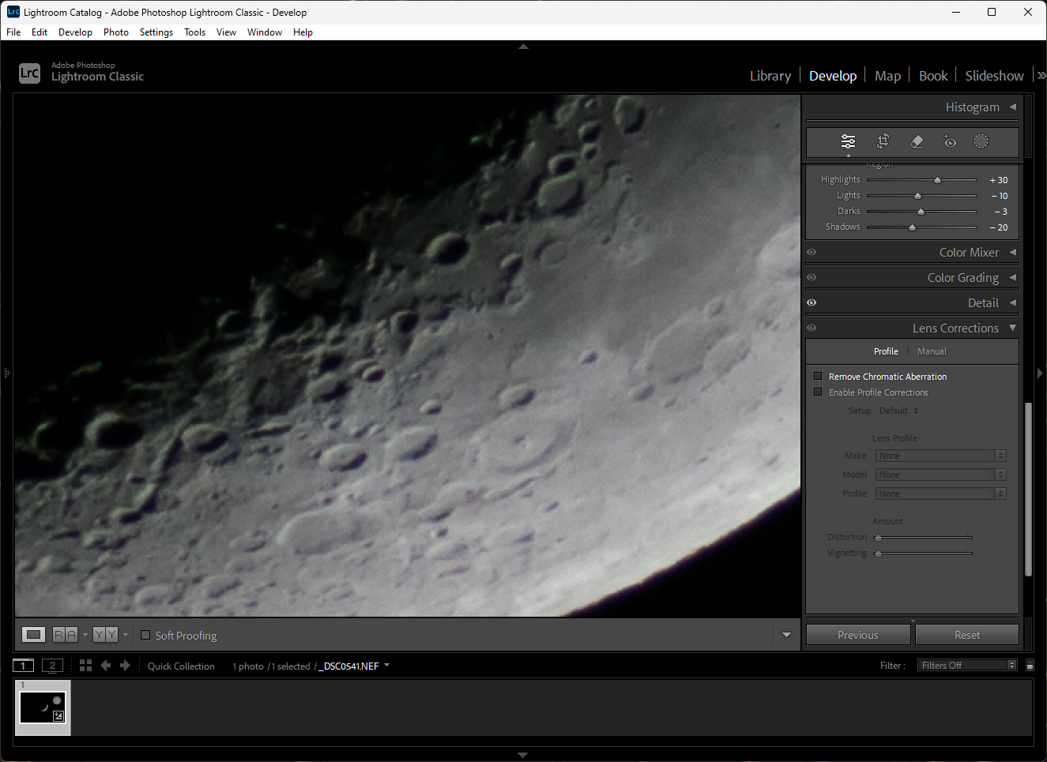This screenshot has height=762, width=1047.
Task: Switch to the Library module
Action: (770, 76)
